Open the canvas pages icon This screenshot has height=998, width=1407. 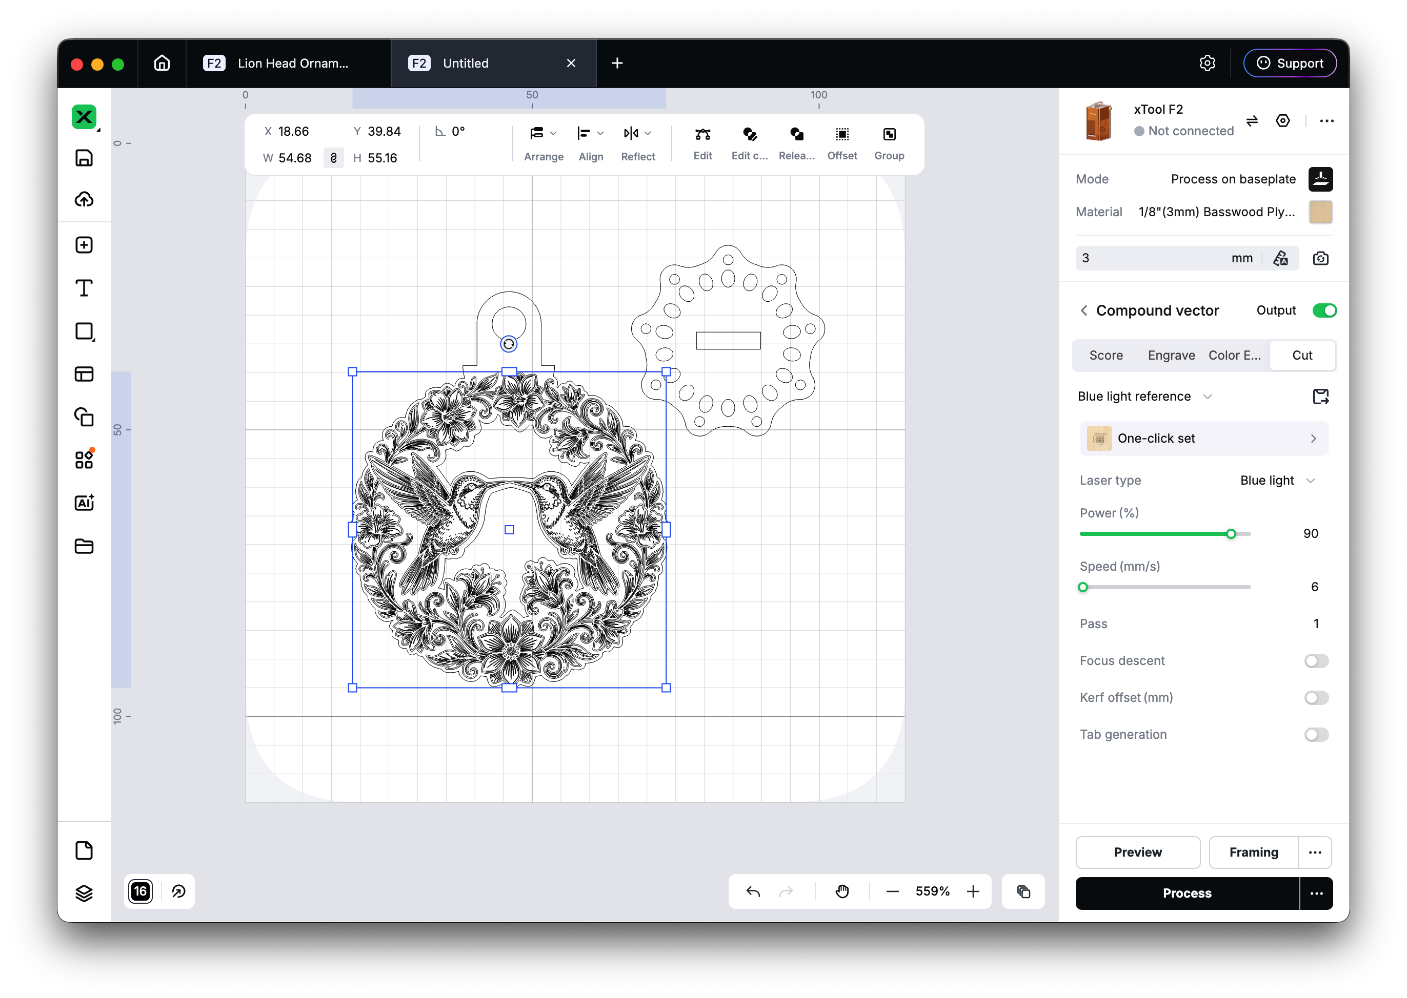point(84,850)
